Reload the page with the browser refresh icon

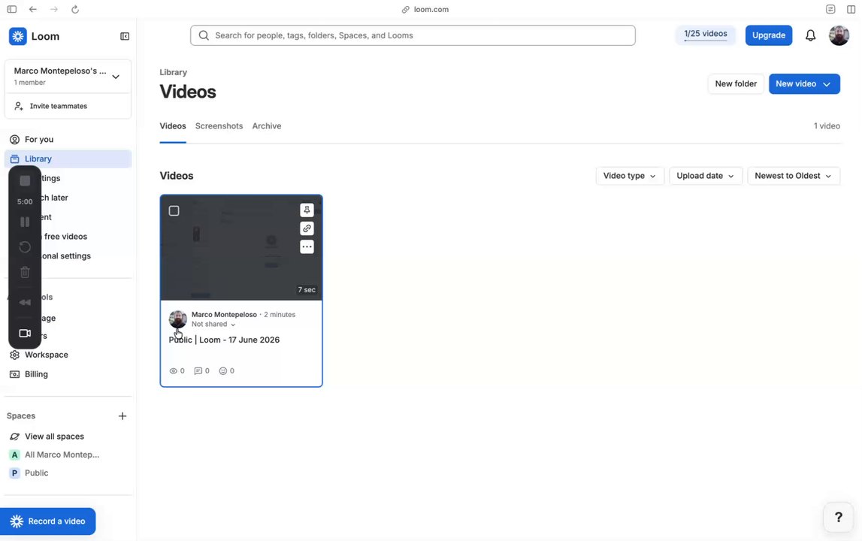75,9
